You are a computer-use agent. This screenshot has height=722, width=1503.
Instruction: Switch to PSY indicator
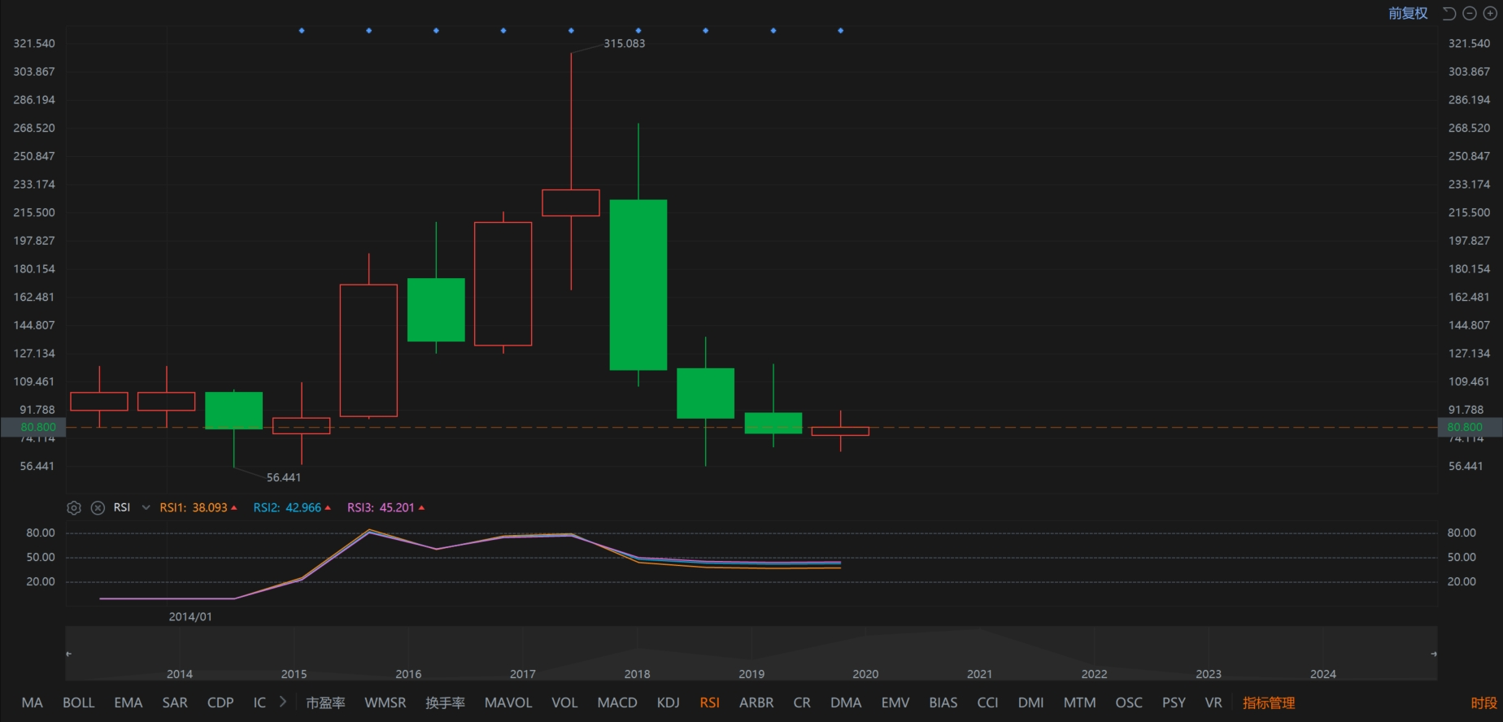click(x=1174, y=702)
